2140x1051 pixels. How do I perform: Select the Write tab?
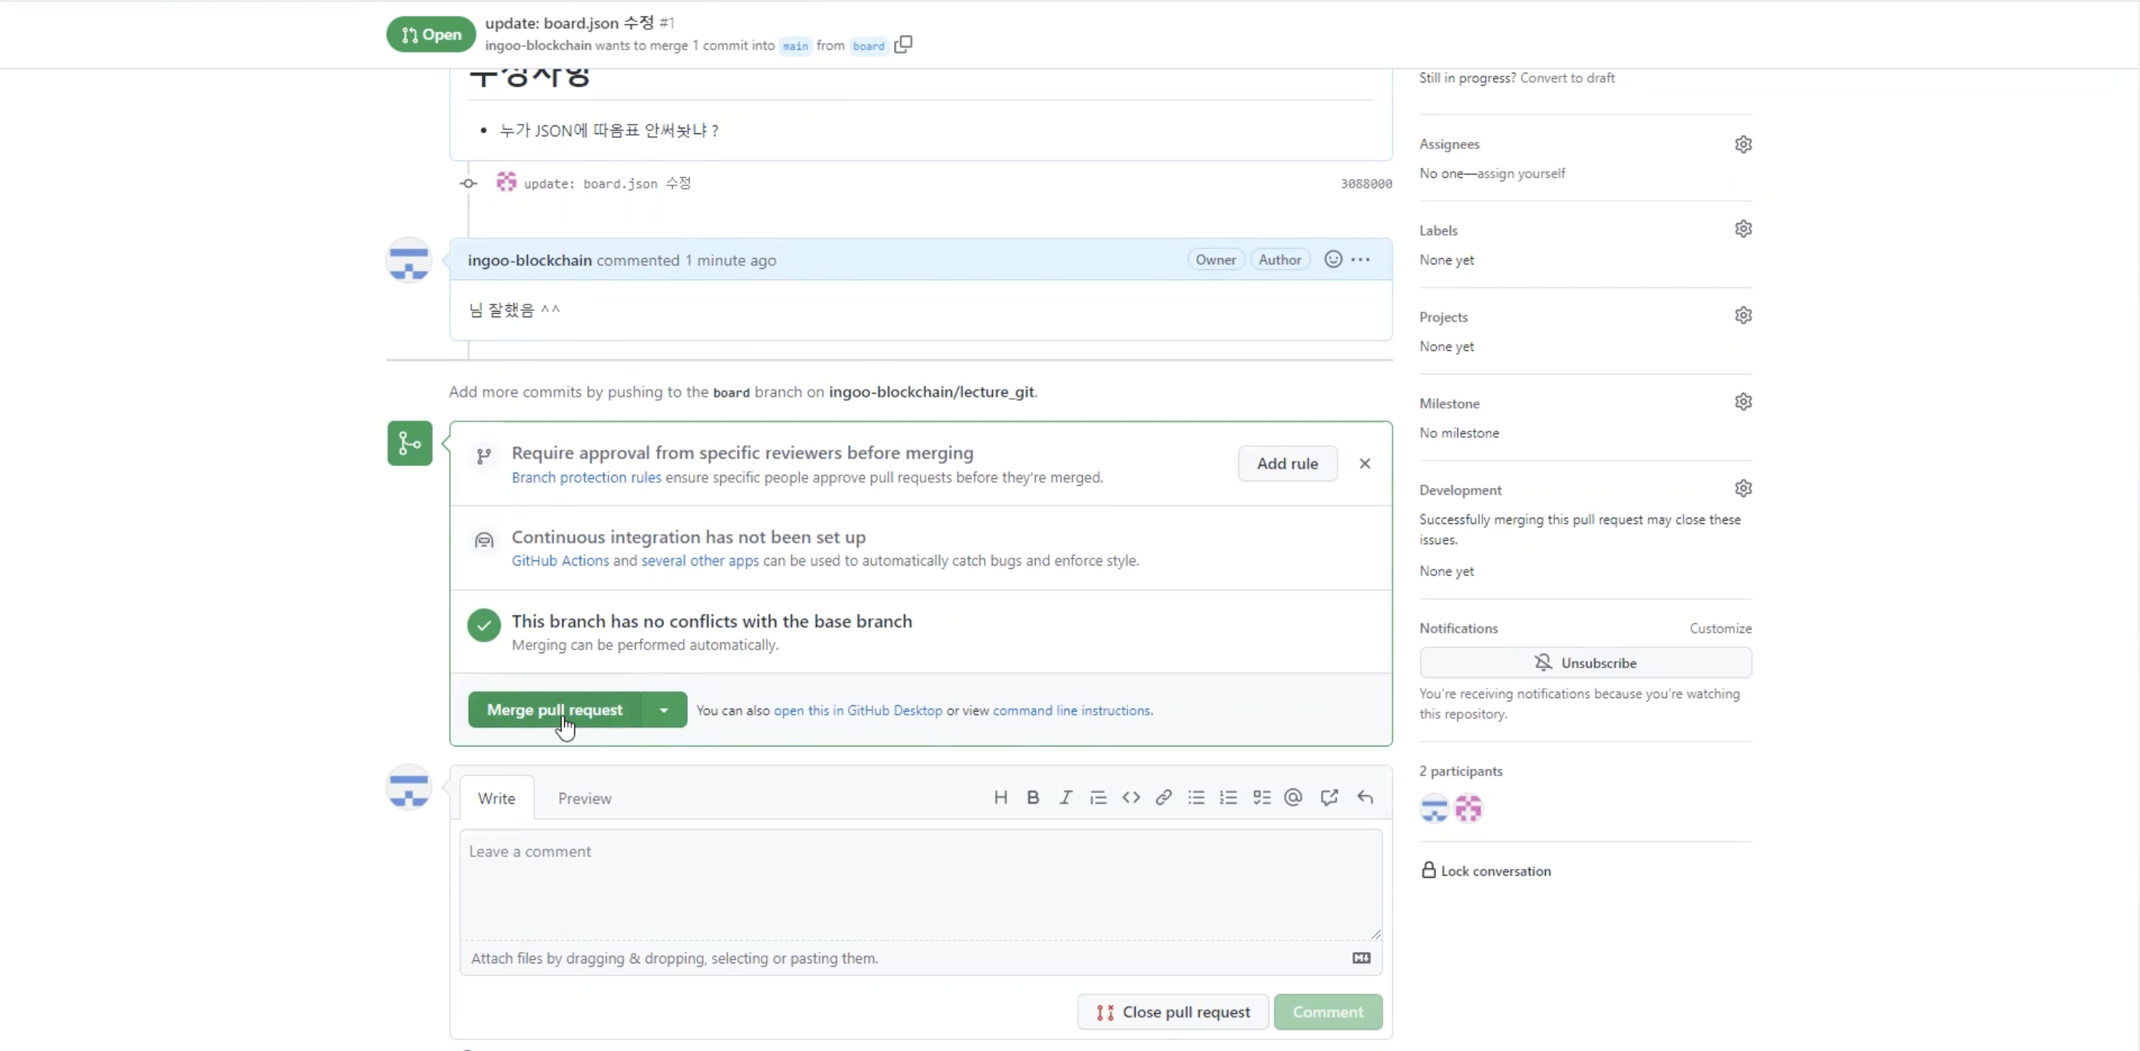pyautogui.click(x=496, y=799)
